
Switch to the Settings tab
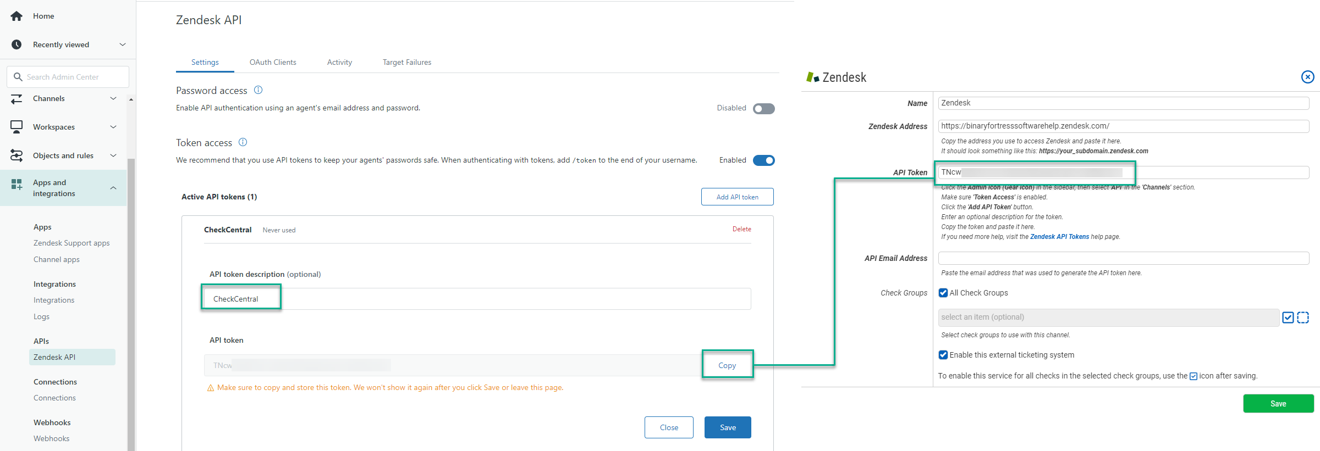pyautogui.click(x=205, y=62)
